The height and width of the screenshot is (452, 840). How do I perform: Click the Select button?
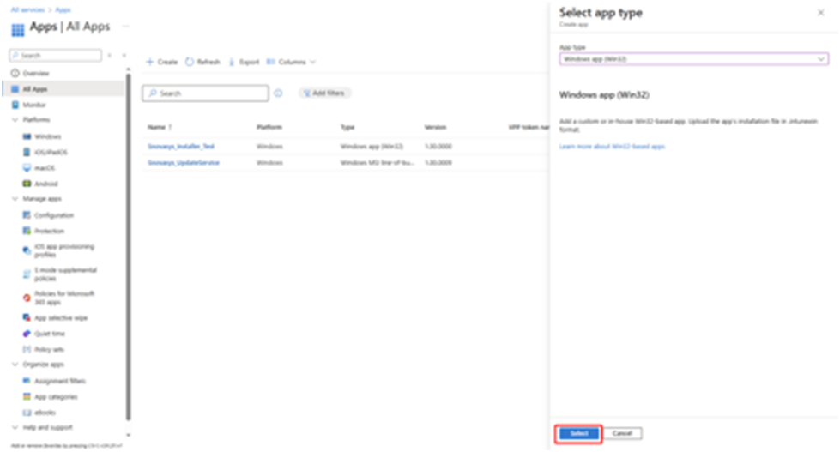(x=578, y=433)
